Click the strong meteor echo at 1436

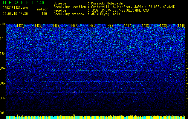(x=110, y=92)
